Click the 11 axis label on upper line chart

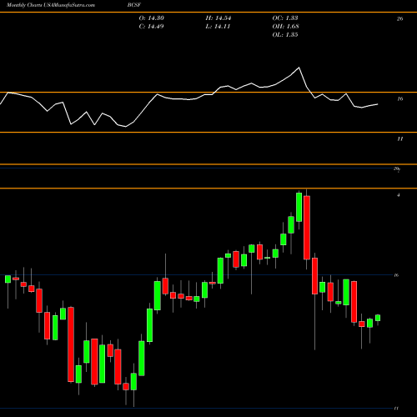pos(399,138)
